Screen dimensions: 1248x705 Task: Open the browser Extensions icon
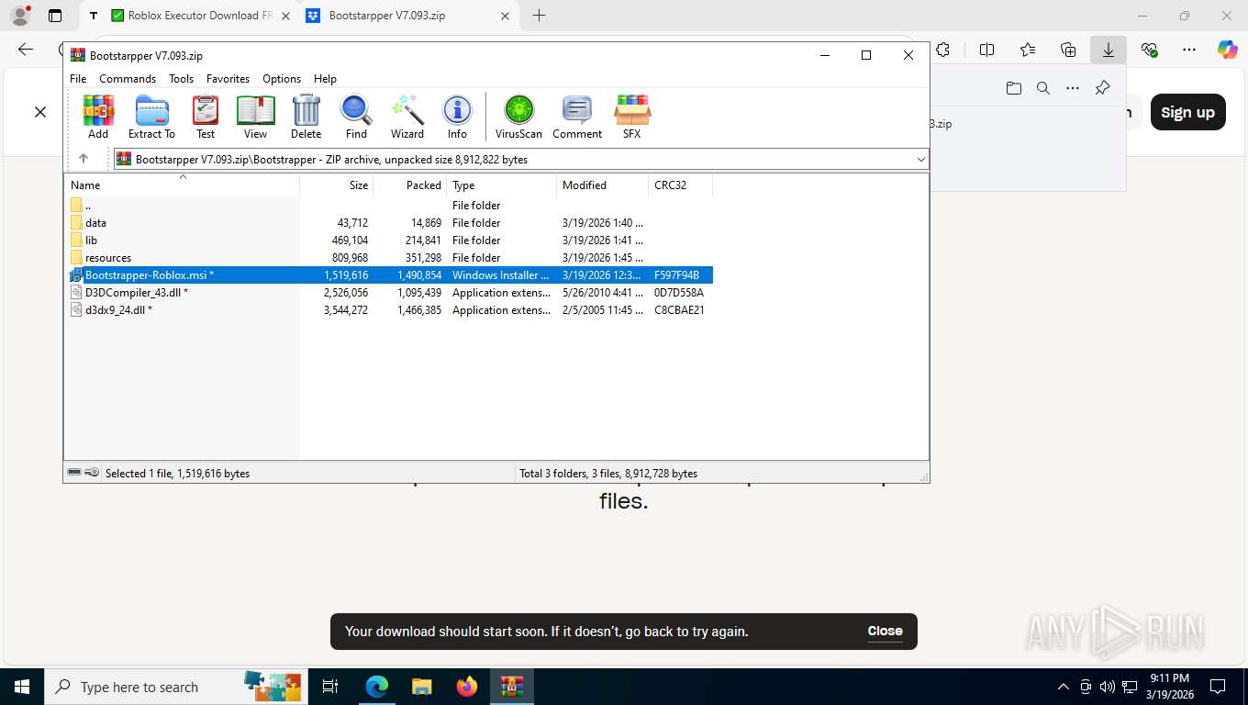pyautogui.click(x=942, y=50)
